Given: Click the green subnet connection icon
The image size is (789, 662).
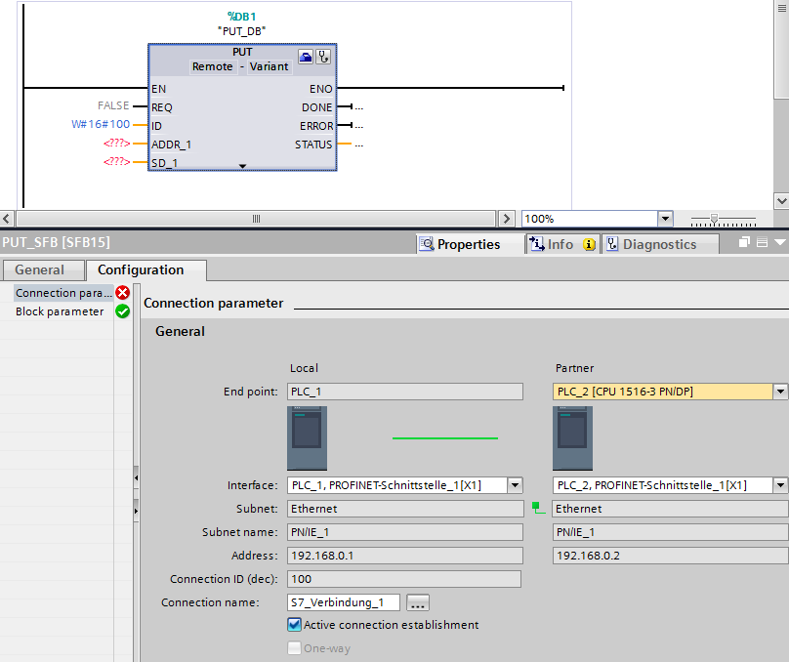Looking at the screenshot, I should (536, 508).
